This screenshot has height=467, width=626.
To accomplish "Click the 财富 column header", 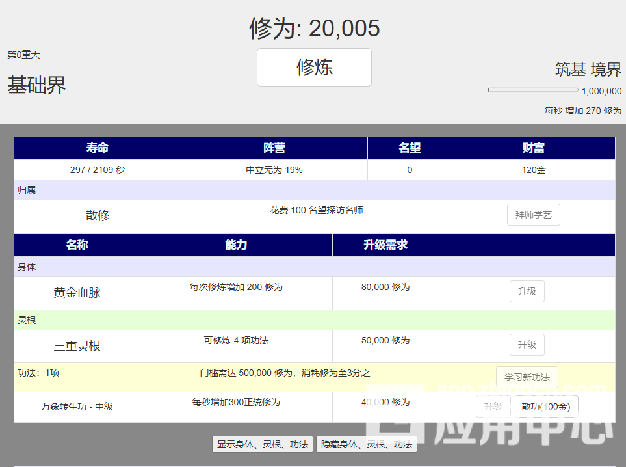I will click(533, 148).
